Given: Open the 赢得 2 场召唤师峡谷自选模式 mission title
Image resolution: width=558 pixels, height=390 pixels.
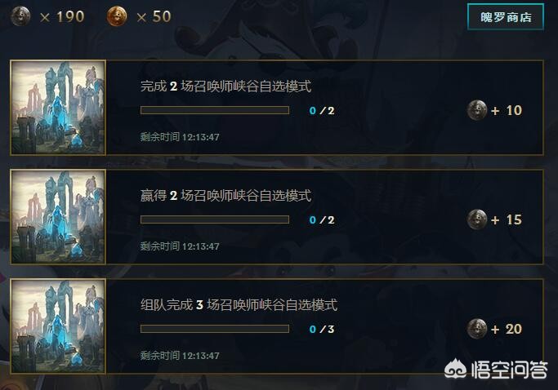Looking at the screenshot, I should click(225, 195).
